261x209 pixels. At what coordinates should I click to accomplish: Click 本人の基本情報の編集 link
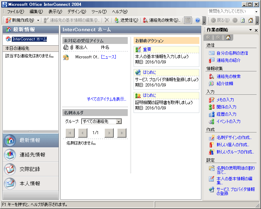click(234, 181)
